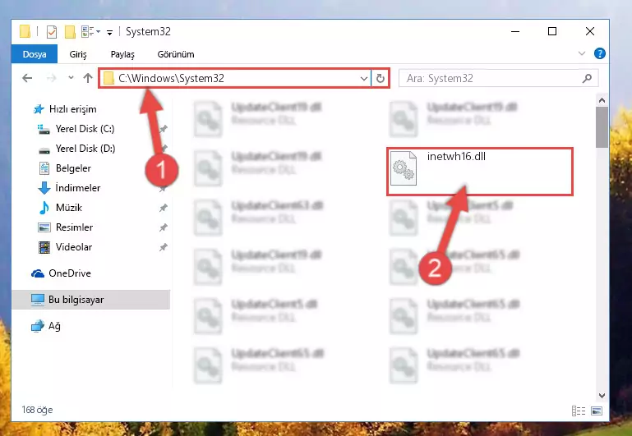Screen dimensions: 632x436
Task: Expand the ribbon with the chevron
Action: click(582, 53)
